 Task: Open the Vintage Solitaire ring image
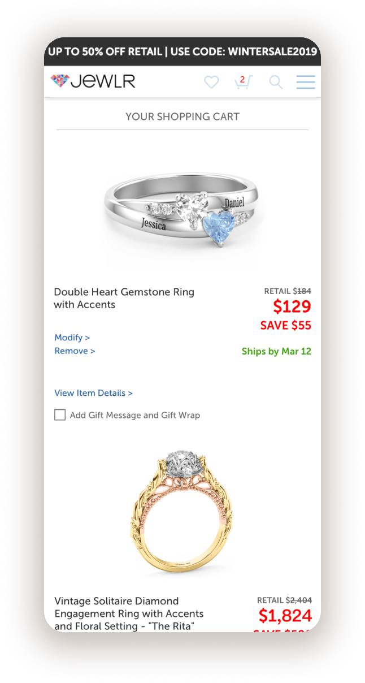[182, 512]
